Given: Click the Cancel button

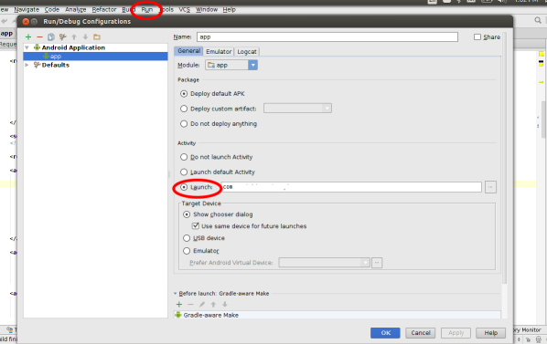Looking at the screenshot, I should tap(421, 333).
